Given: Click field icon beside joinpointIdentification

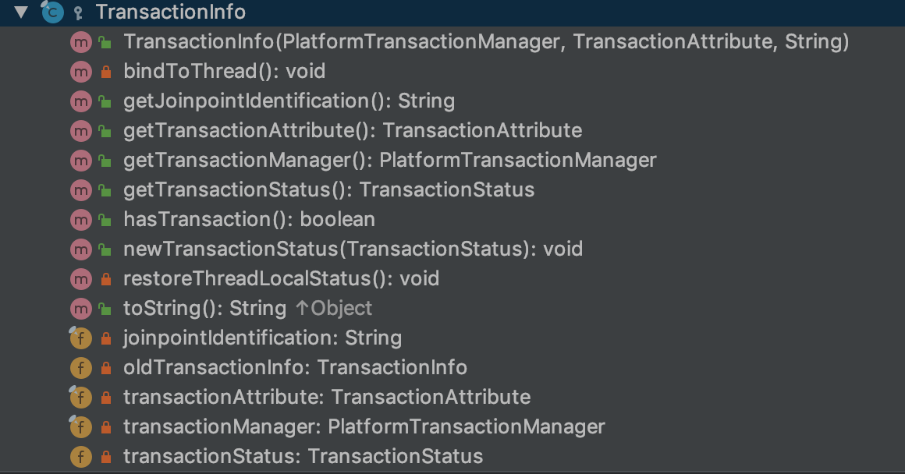Looking at the screenshot, I should (80, 338).
